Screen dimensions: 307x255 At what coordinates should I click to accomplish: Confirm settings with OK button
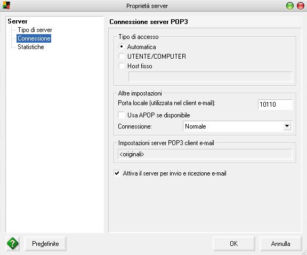[234, 244]
